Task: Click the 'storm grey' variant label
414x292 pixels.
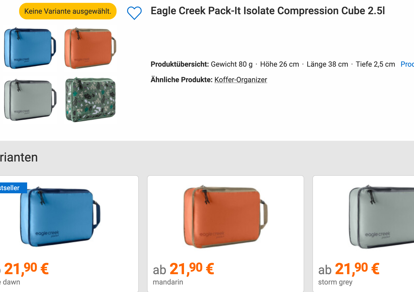Action: pos(335,282)
